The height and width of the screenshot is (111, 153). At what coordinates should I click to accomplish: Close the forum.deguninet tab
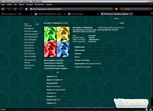(31, 14)
